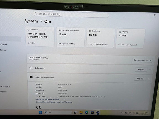Click the OS-version value 26200.9711
The width and height of the screenshot is (159, 119).
coord(62,93)
